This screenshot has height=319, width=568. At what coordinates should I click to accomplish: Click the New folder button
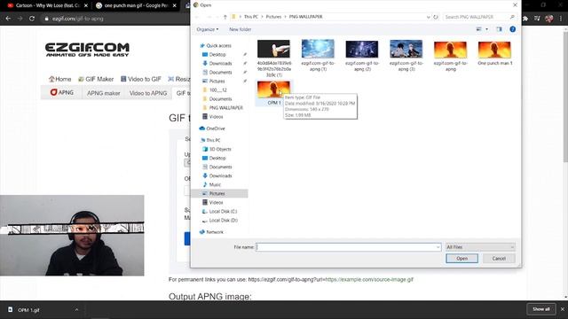point(241,29)
